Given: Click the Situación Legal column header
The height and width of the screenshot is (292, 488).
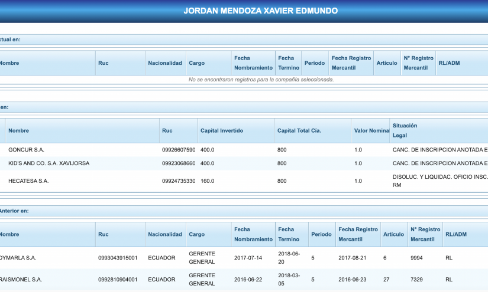Looking at the screenshot, I should pos(405,130).
